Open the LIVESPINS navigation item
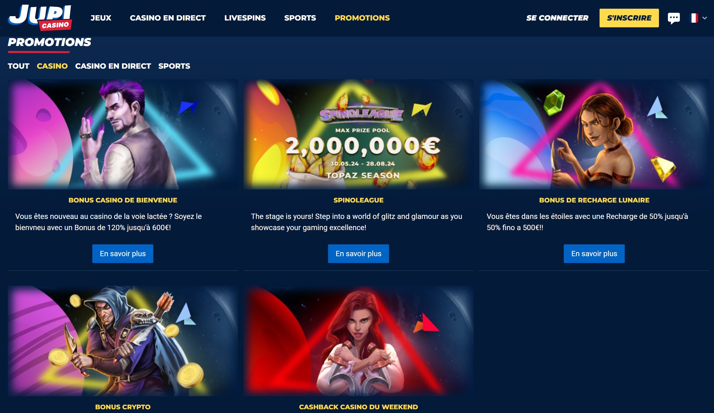 pos(245,18)
